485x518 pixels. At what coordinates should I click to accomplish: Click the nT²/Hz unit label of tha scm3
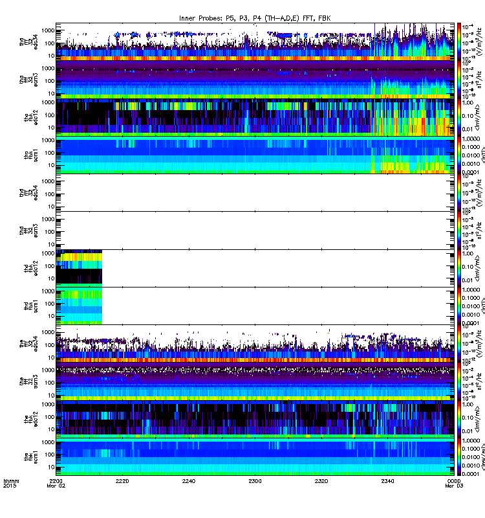pyautogui.click(x=480, y=80)
